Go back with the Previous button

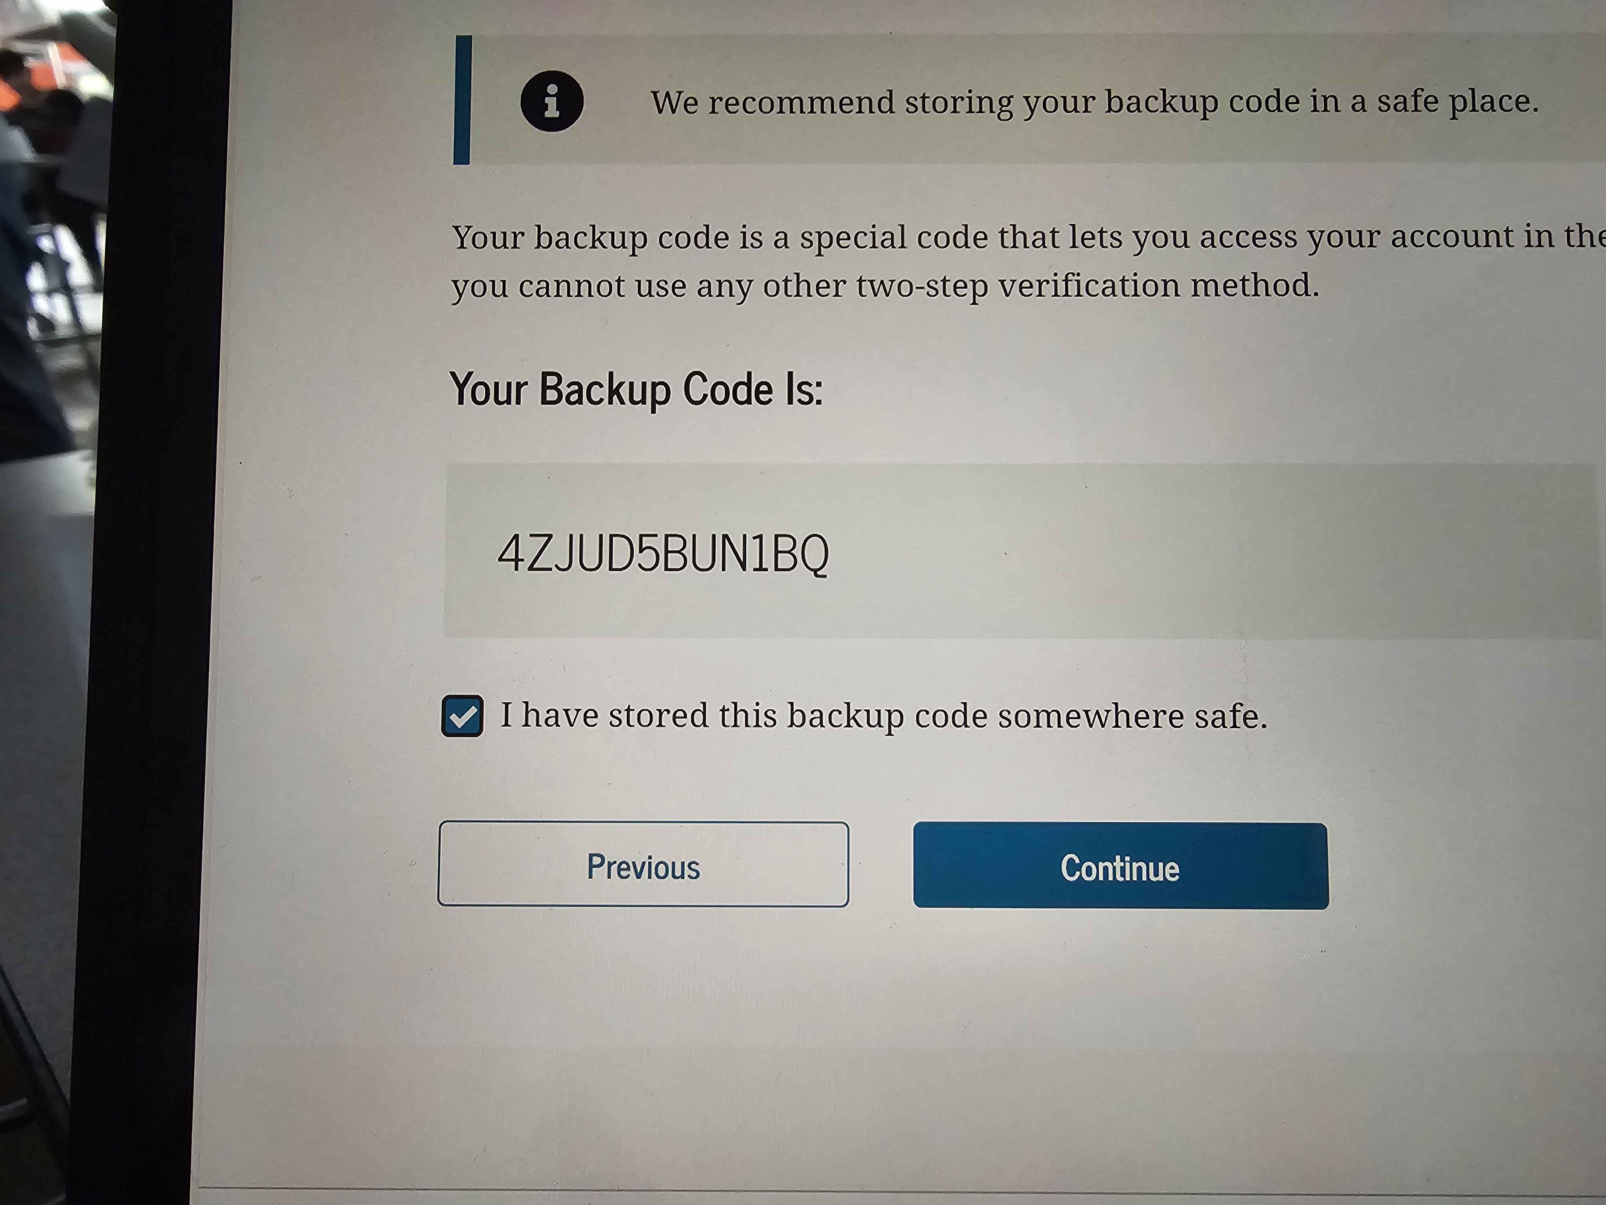[x=643, y=864]
